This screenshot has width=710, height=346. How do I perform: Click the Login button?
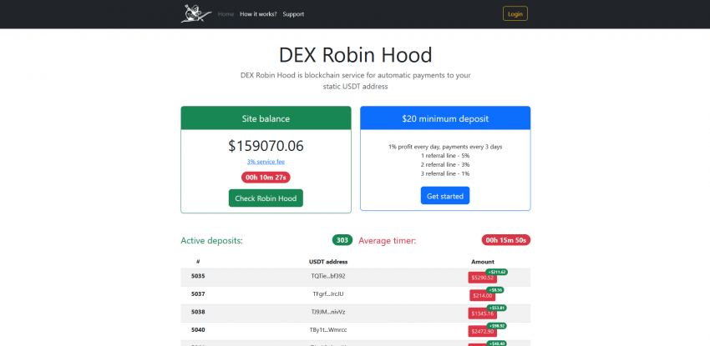click(x=515, y=13)
